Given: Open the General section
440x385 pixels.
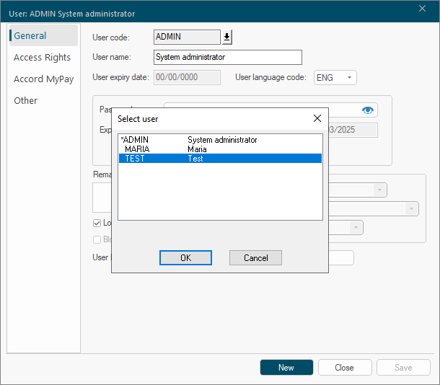Looking at the screenshot, I should tap(43, 35).
